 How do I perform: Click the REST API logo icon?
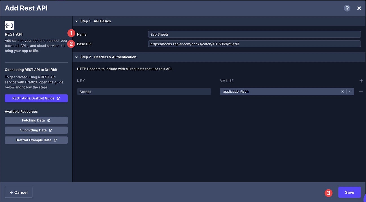point(9,25)
